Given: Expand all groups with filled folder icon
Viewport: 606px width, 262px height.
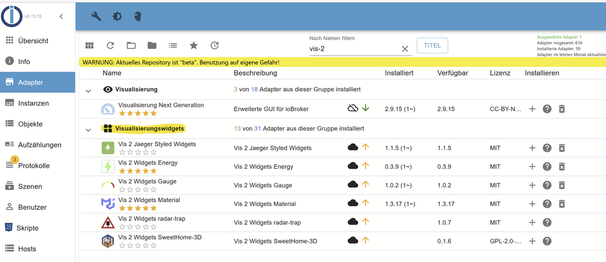Looking at the screenshot, I should click(x=152, y=45).
